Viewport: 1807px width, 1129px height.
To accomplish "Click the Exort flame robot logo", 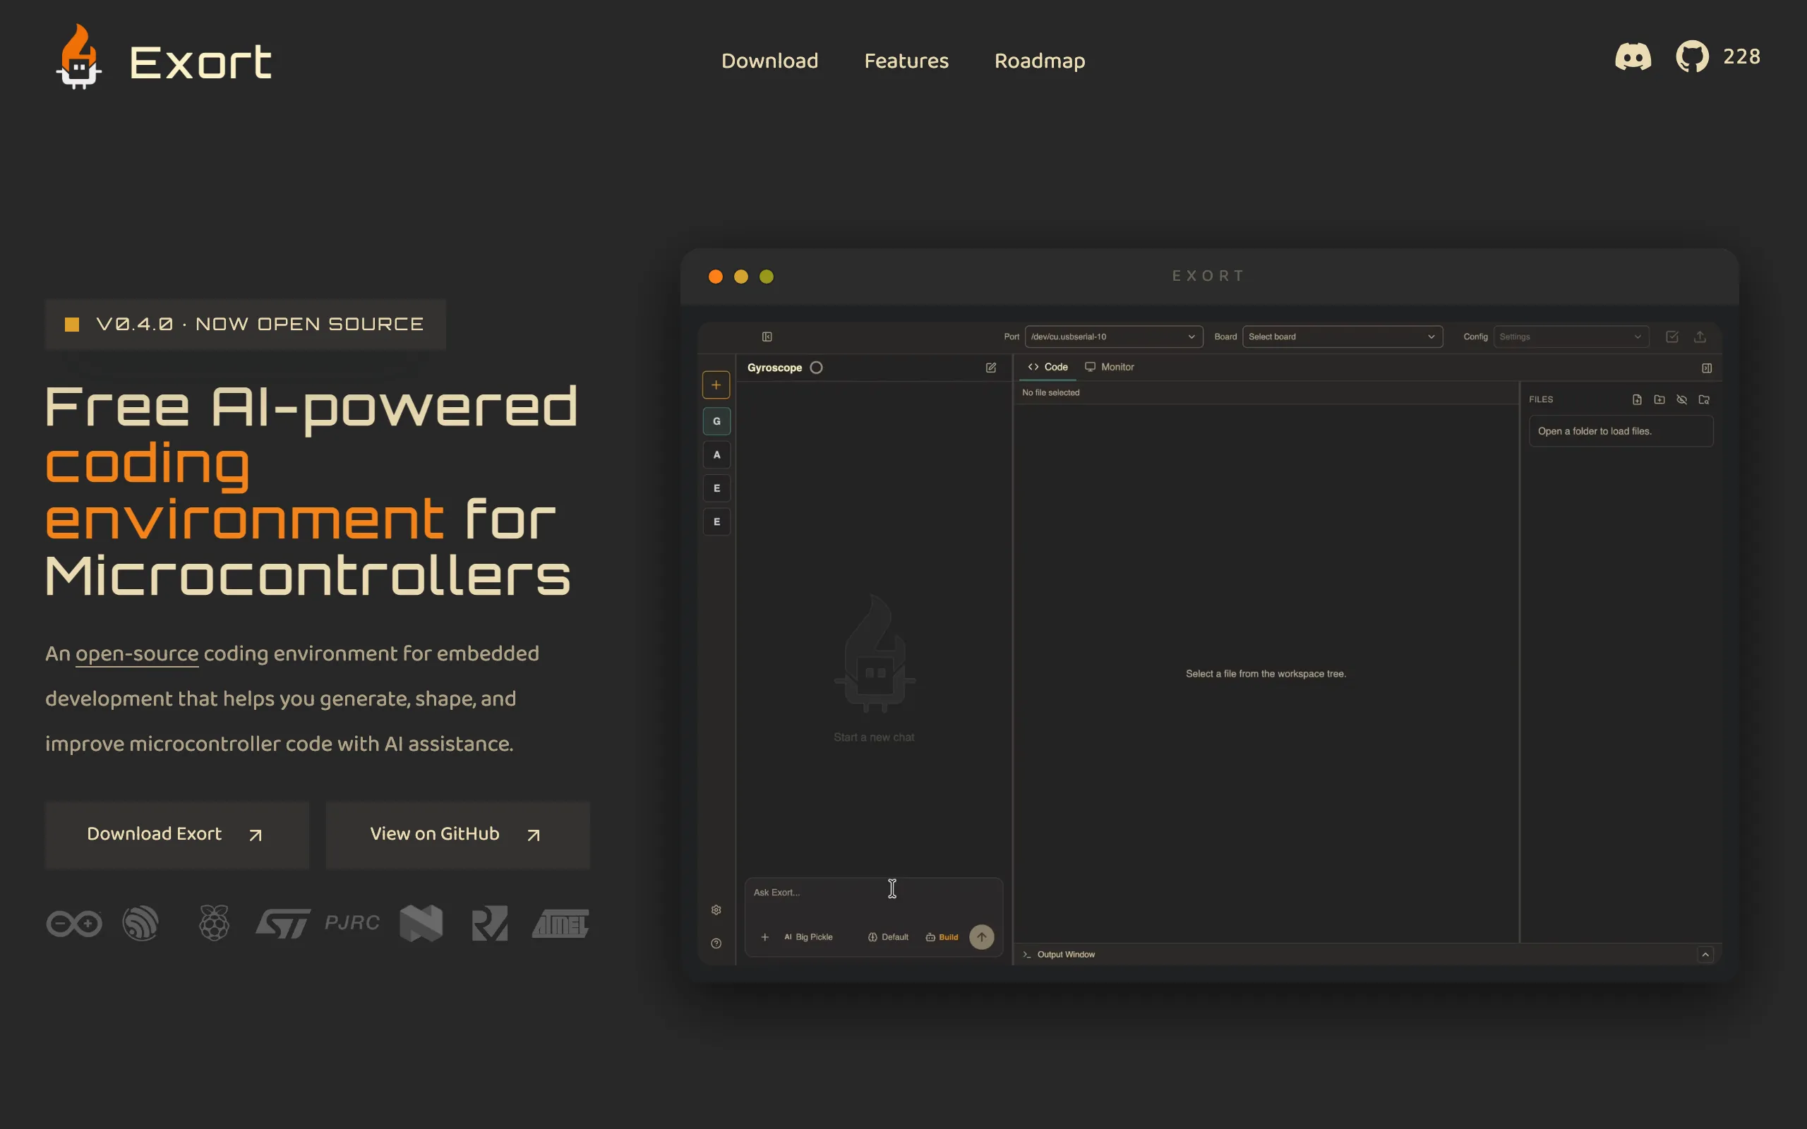I will (78, 56).
